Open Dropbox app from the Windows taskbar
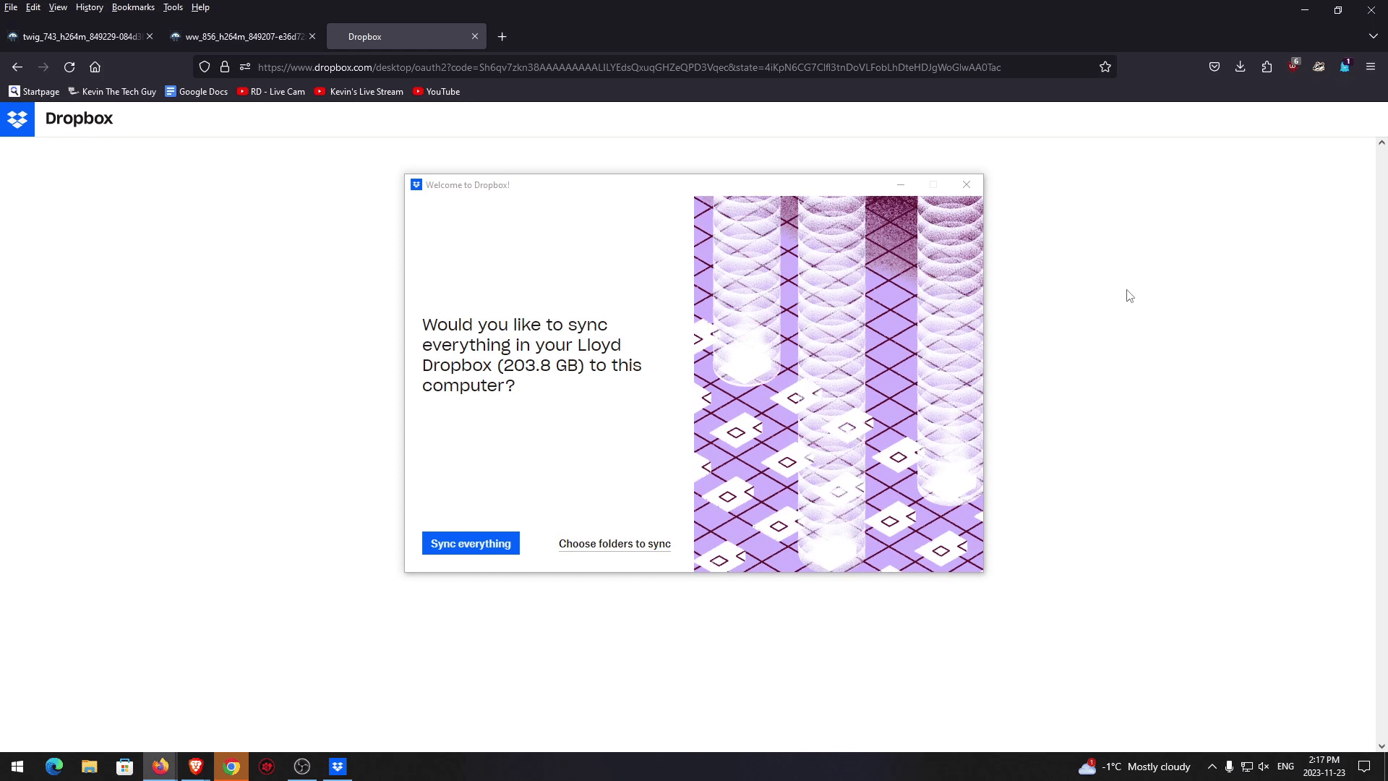The height and width of the screenshot is (781, 1388). point(338,767)
